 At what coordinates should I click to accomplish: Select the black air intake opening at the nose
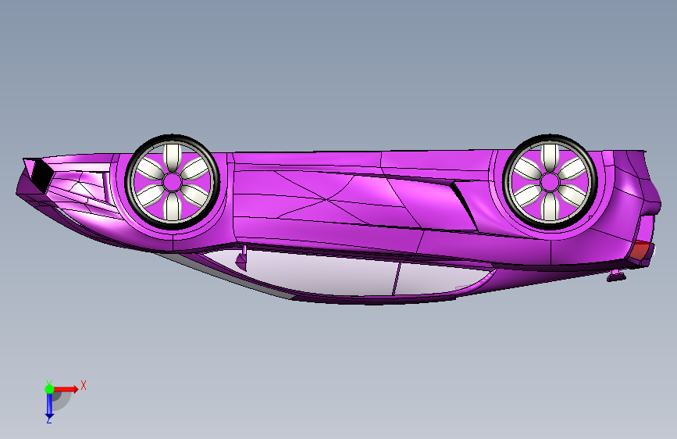tap(41, 175)
